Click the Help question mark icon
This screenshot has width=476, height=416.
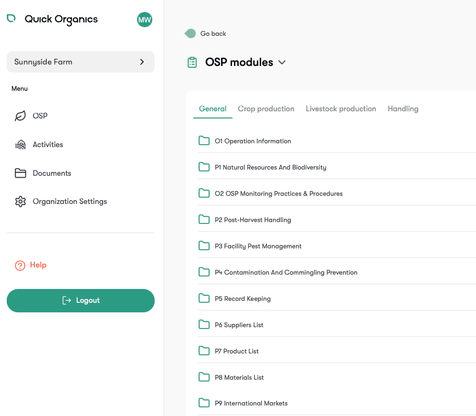tap(20, 265)
